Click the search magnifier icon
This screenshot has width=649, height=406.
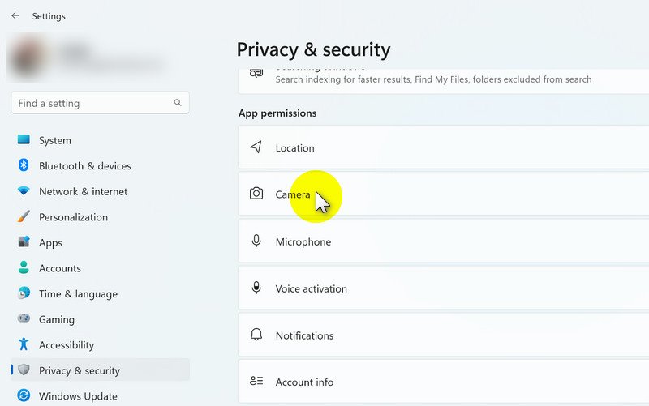click(x=178, y=103)
